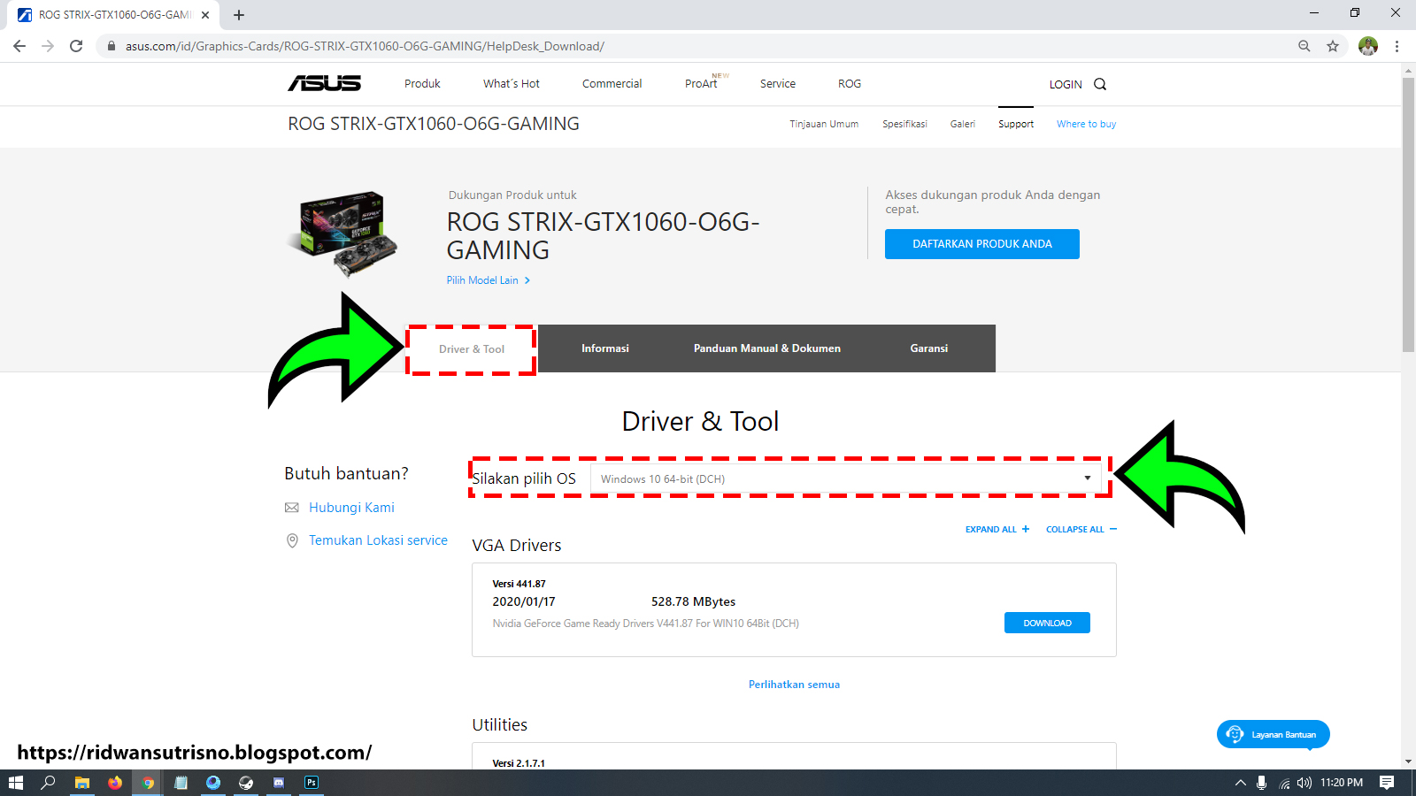
Task: Open the Chrome profile avatar
Action: click(1368, 46)
